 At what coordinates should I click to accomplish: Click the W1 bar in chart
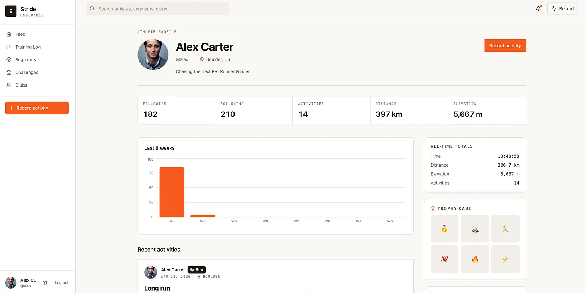click(172, 192)
